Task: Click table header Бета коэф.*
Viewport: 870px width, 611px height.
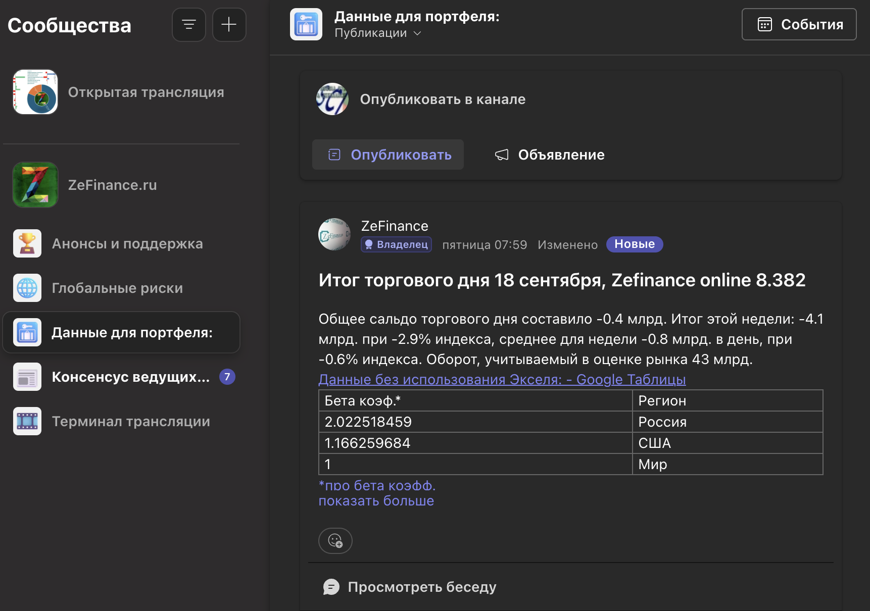Action: [475, 400]
